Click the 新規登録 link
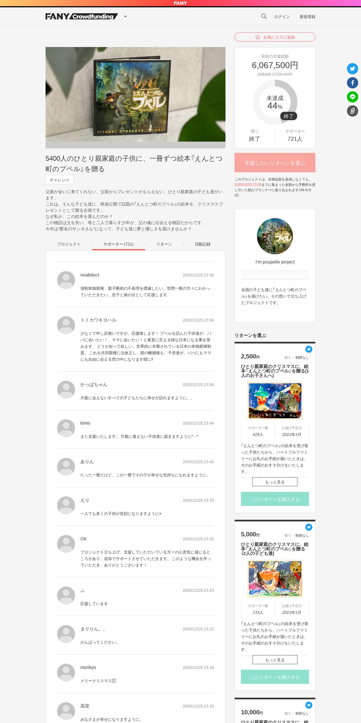Viewport: 361px width, 723px height. (x=308, y=17)
